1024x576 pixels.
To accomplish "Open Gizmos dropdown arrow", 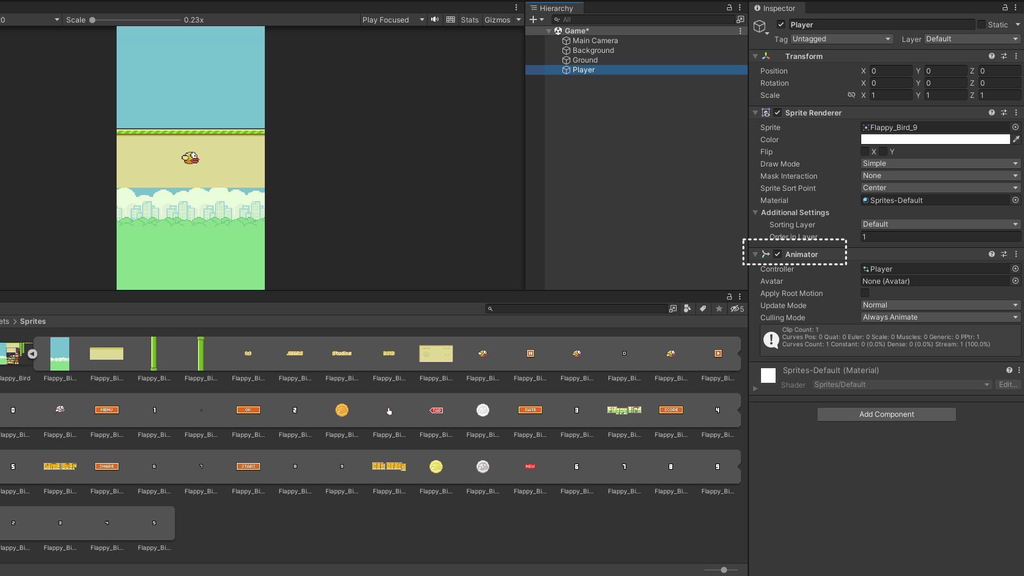I will pos(518,19).
